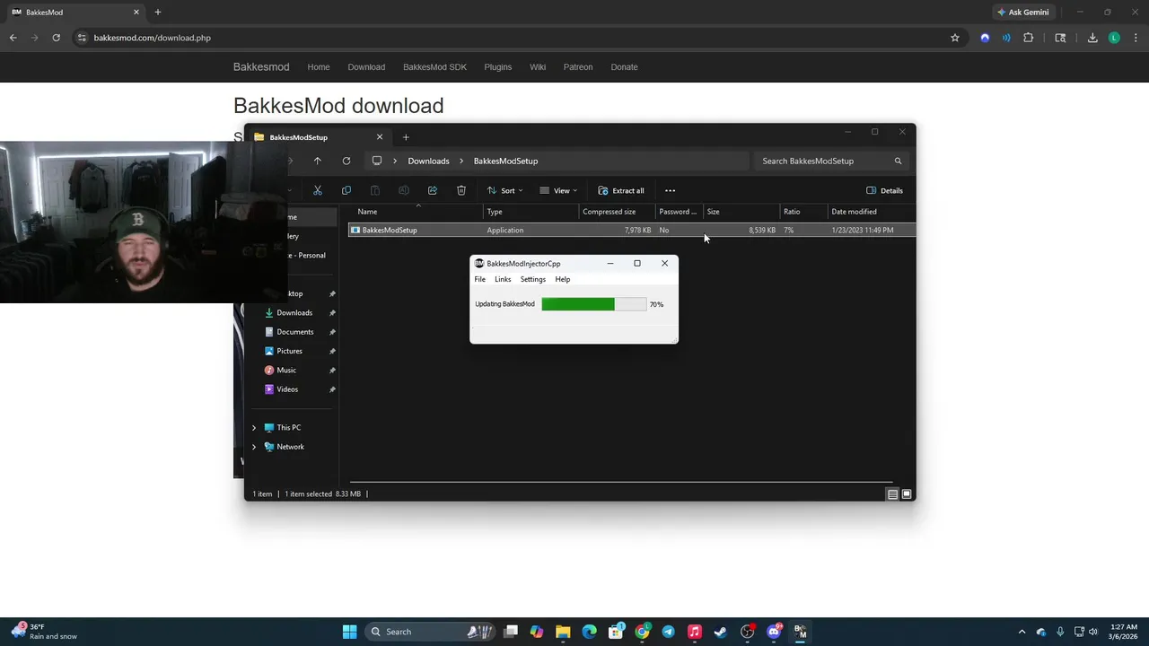Click the blue NordVPN-style extension icon
This screenshot has height=646, width=1149.
pyautogui.click(x=985, y=38)
